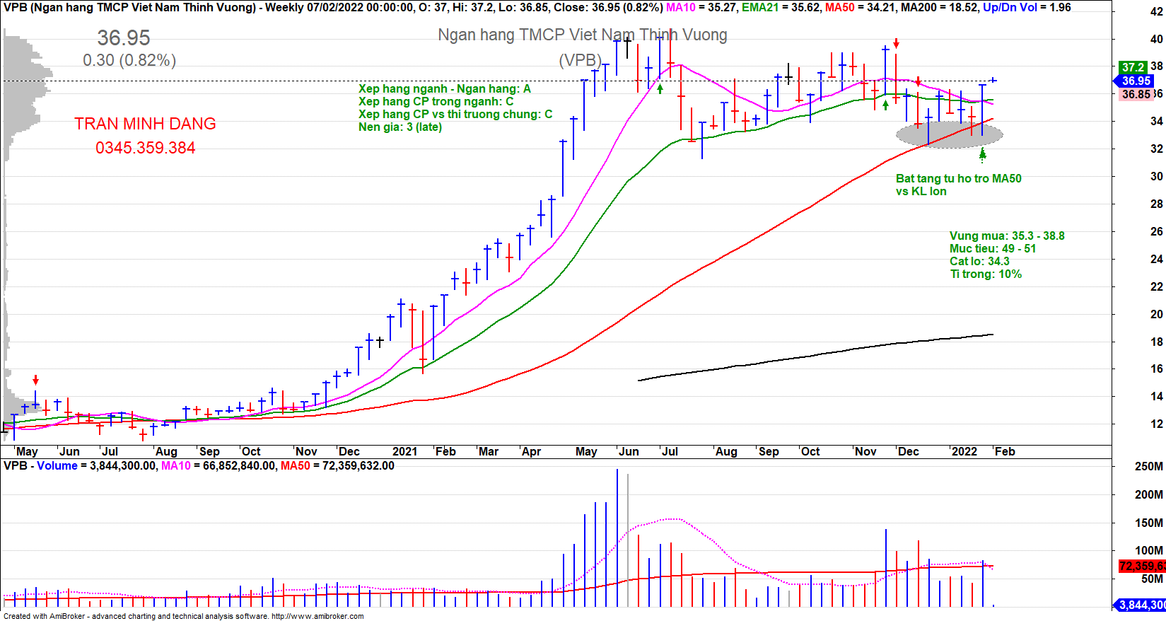
Task: Click the pink 36.85 price axis tag
Action: pos(1136,94)
